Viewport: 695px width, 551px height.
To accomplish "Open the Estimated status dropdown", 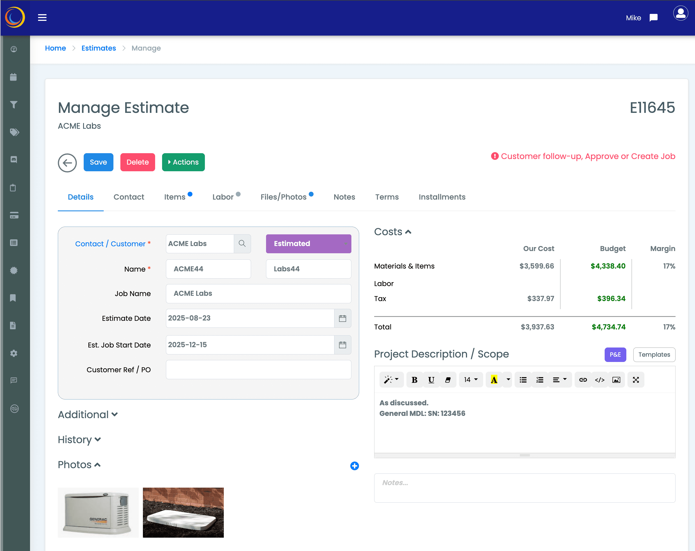I will click(308, 244).
